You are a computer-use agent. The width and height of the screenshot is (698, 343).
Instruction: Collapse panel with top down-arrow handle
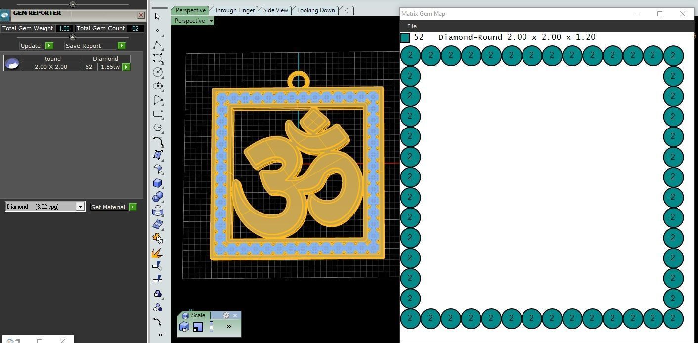click(73, 4)
